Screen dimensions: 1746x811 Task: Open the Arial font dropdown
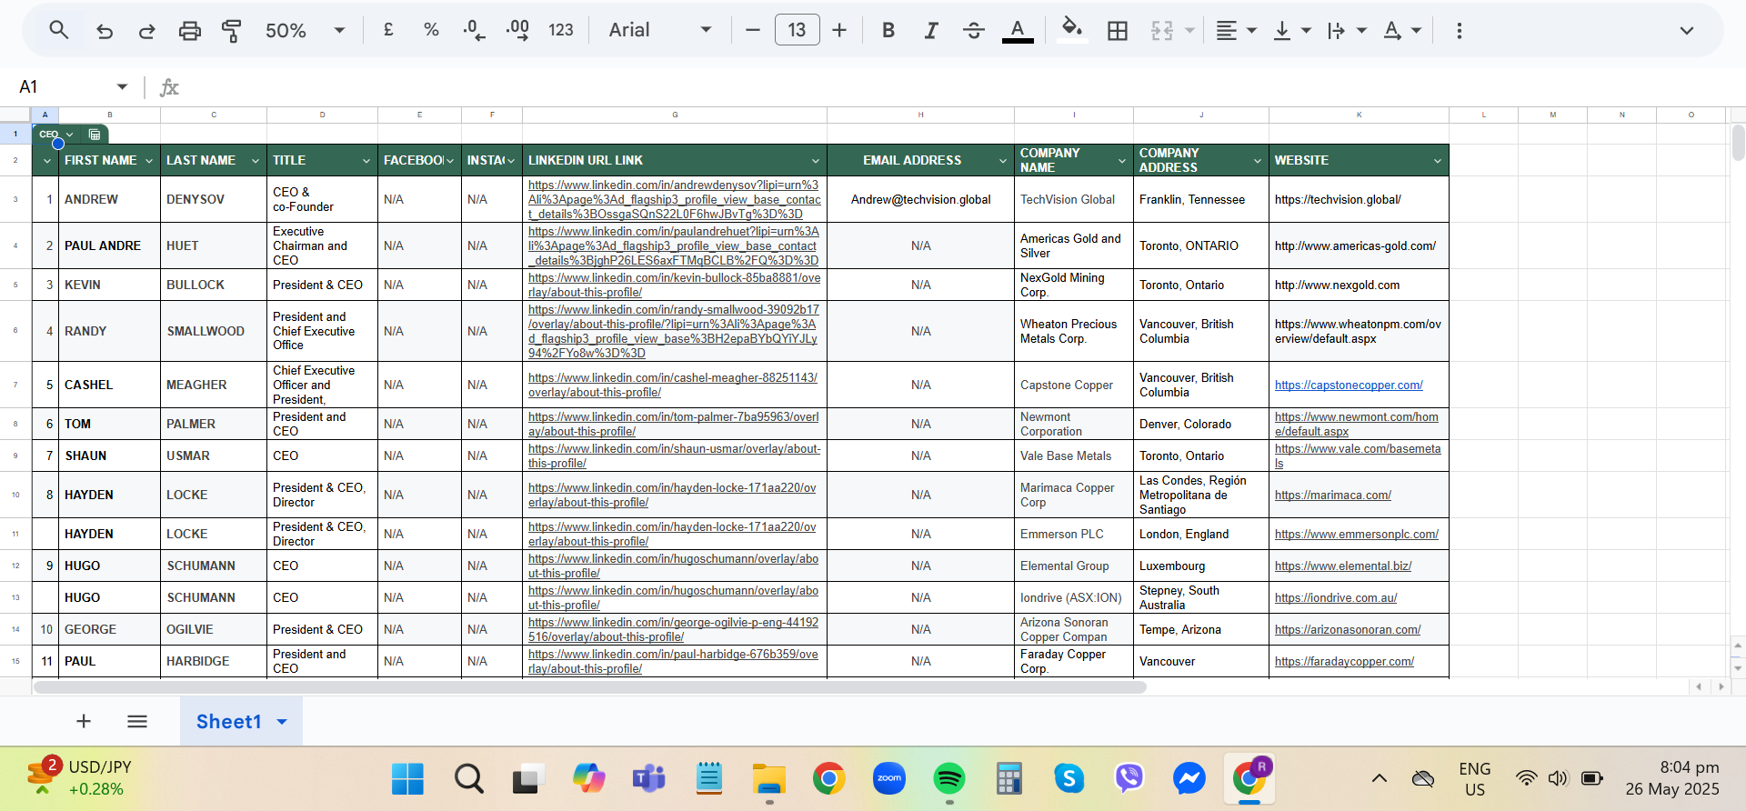659,31
